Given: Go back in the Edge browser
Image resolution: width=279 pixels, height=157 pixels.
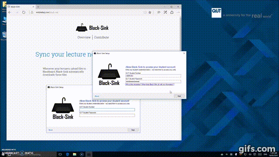Looking at the screenshot, I should click(x=10, y=13).
